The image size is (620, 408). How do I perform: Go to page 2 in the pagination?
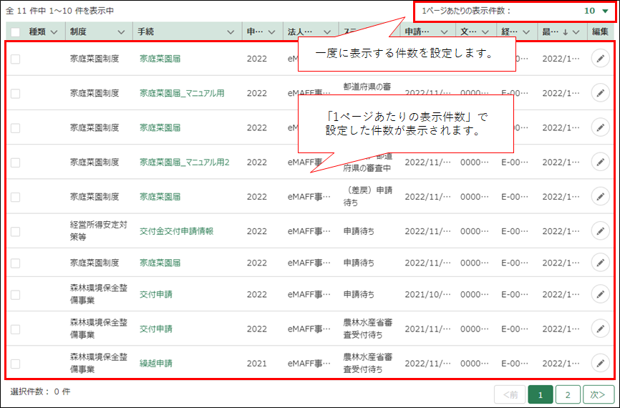coord(567,394)
